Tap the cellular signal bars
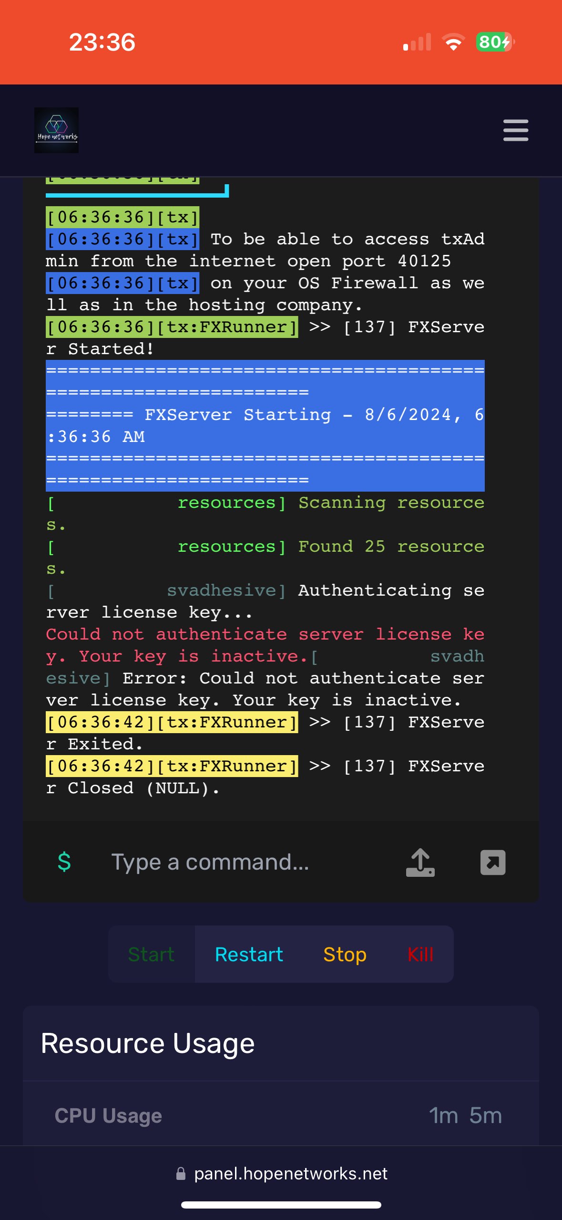This screenshot has height=1220, width=562. 417,42
